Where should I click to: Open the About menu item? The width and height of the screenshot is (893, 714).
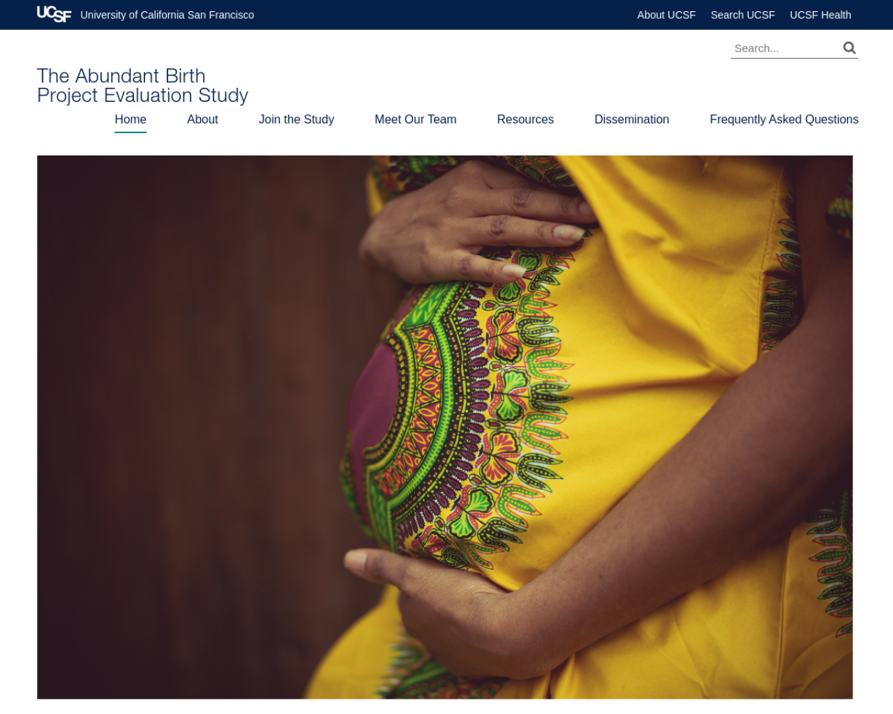(x=202, y=119)
